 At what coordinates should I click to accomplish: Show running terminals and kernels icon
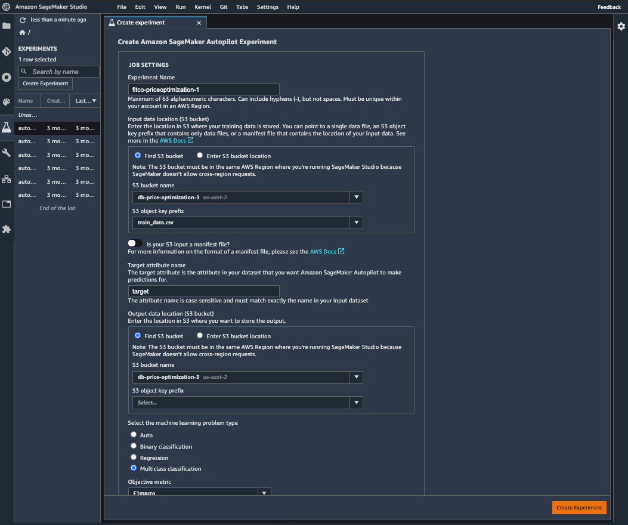7,77
